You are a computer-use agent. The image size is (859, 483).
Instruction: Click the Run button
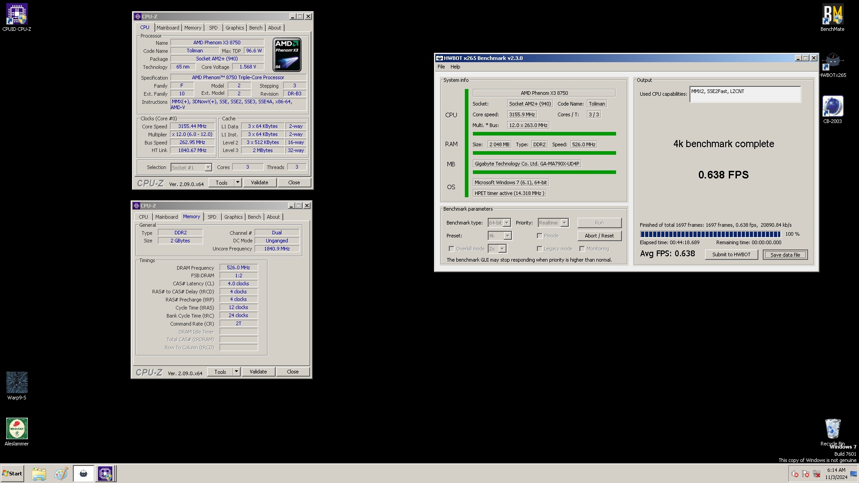pyautogui.click(x=600, y=223)
